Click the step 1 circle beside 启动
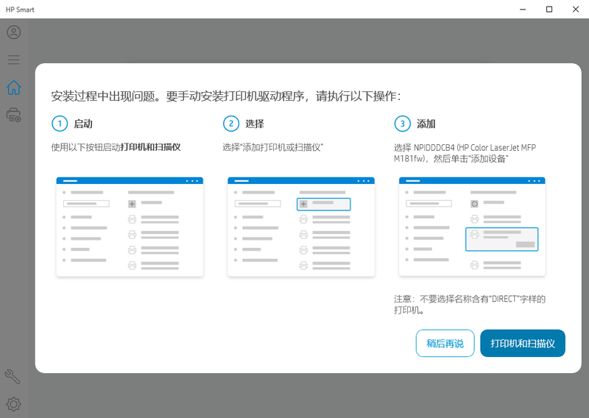The width and height of the screenshot is (589, 418). point(59,124)
